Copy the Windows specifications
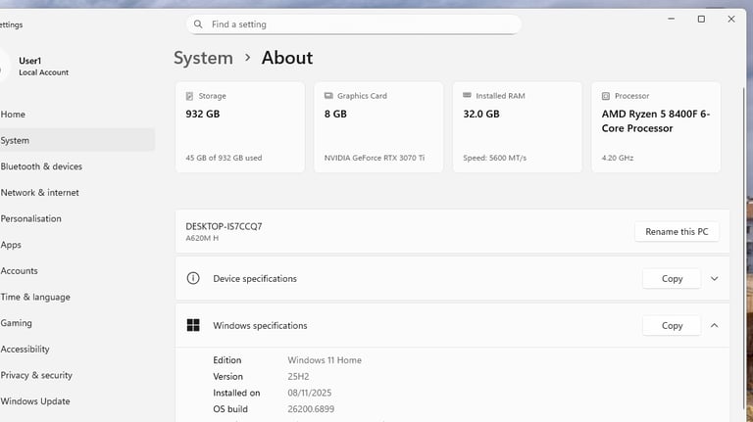Viewport: 753px width, 422px height. pos(672,326)
